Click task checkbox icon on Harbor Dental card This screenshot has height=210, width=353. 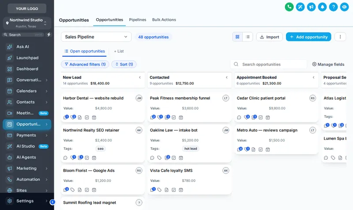point(87,118)
